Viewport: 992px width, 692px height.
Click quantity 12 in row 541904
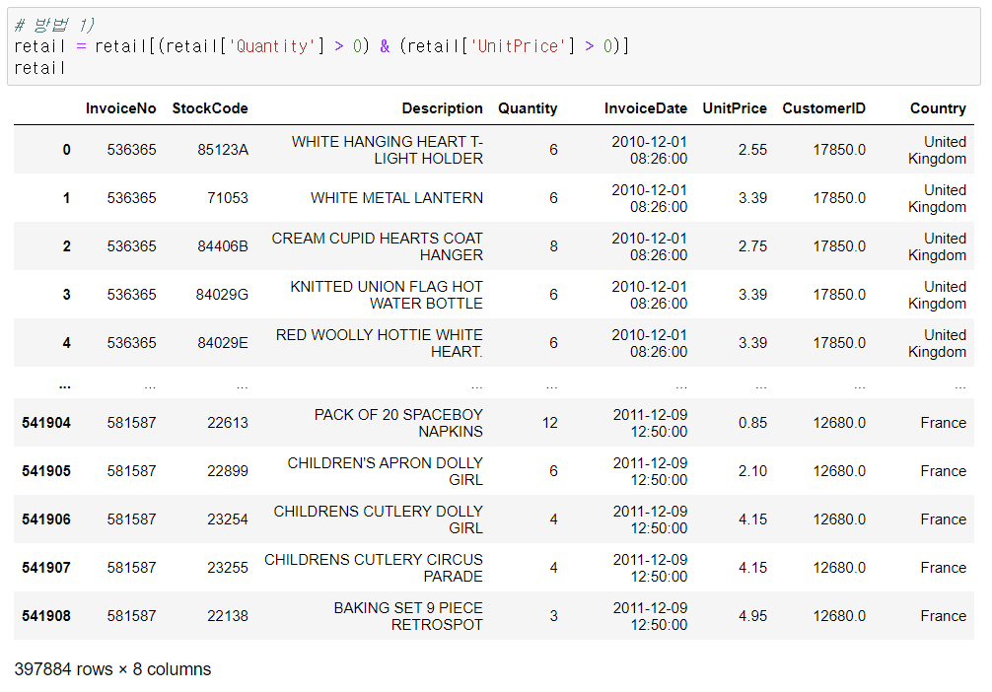point(550,423)
